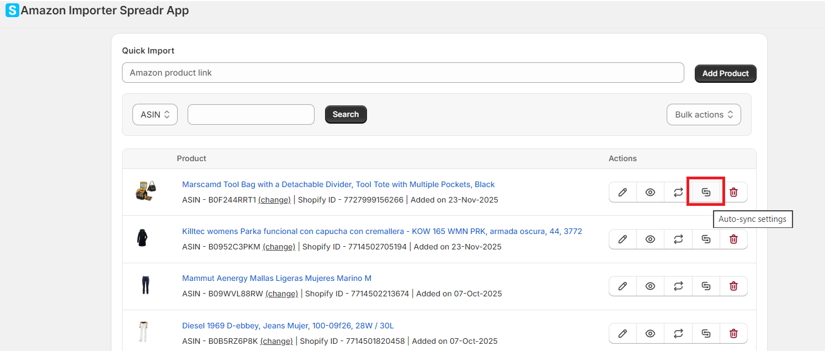Open Killtec womens Parka product link
The width and height of the screenshot is (825, 351).
pos(382,231)
